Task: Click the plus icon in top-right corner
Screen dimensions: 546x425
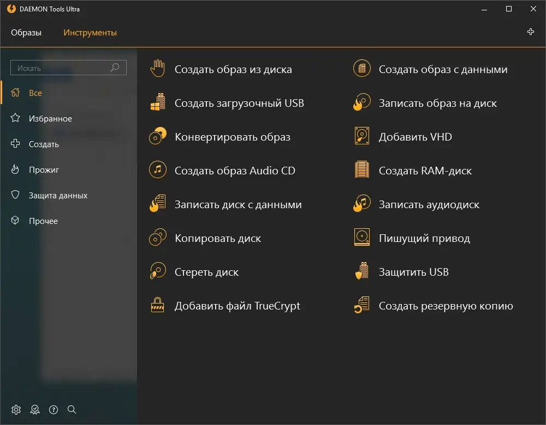Action: tap(531, 32)
